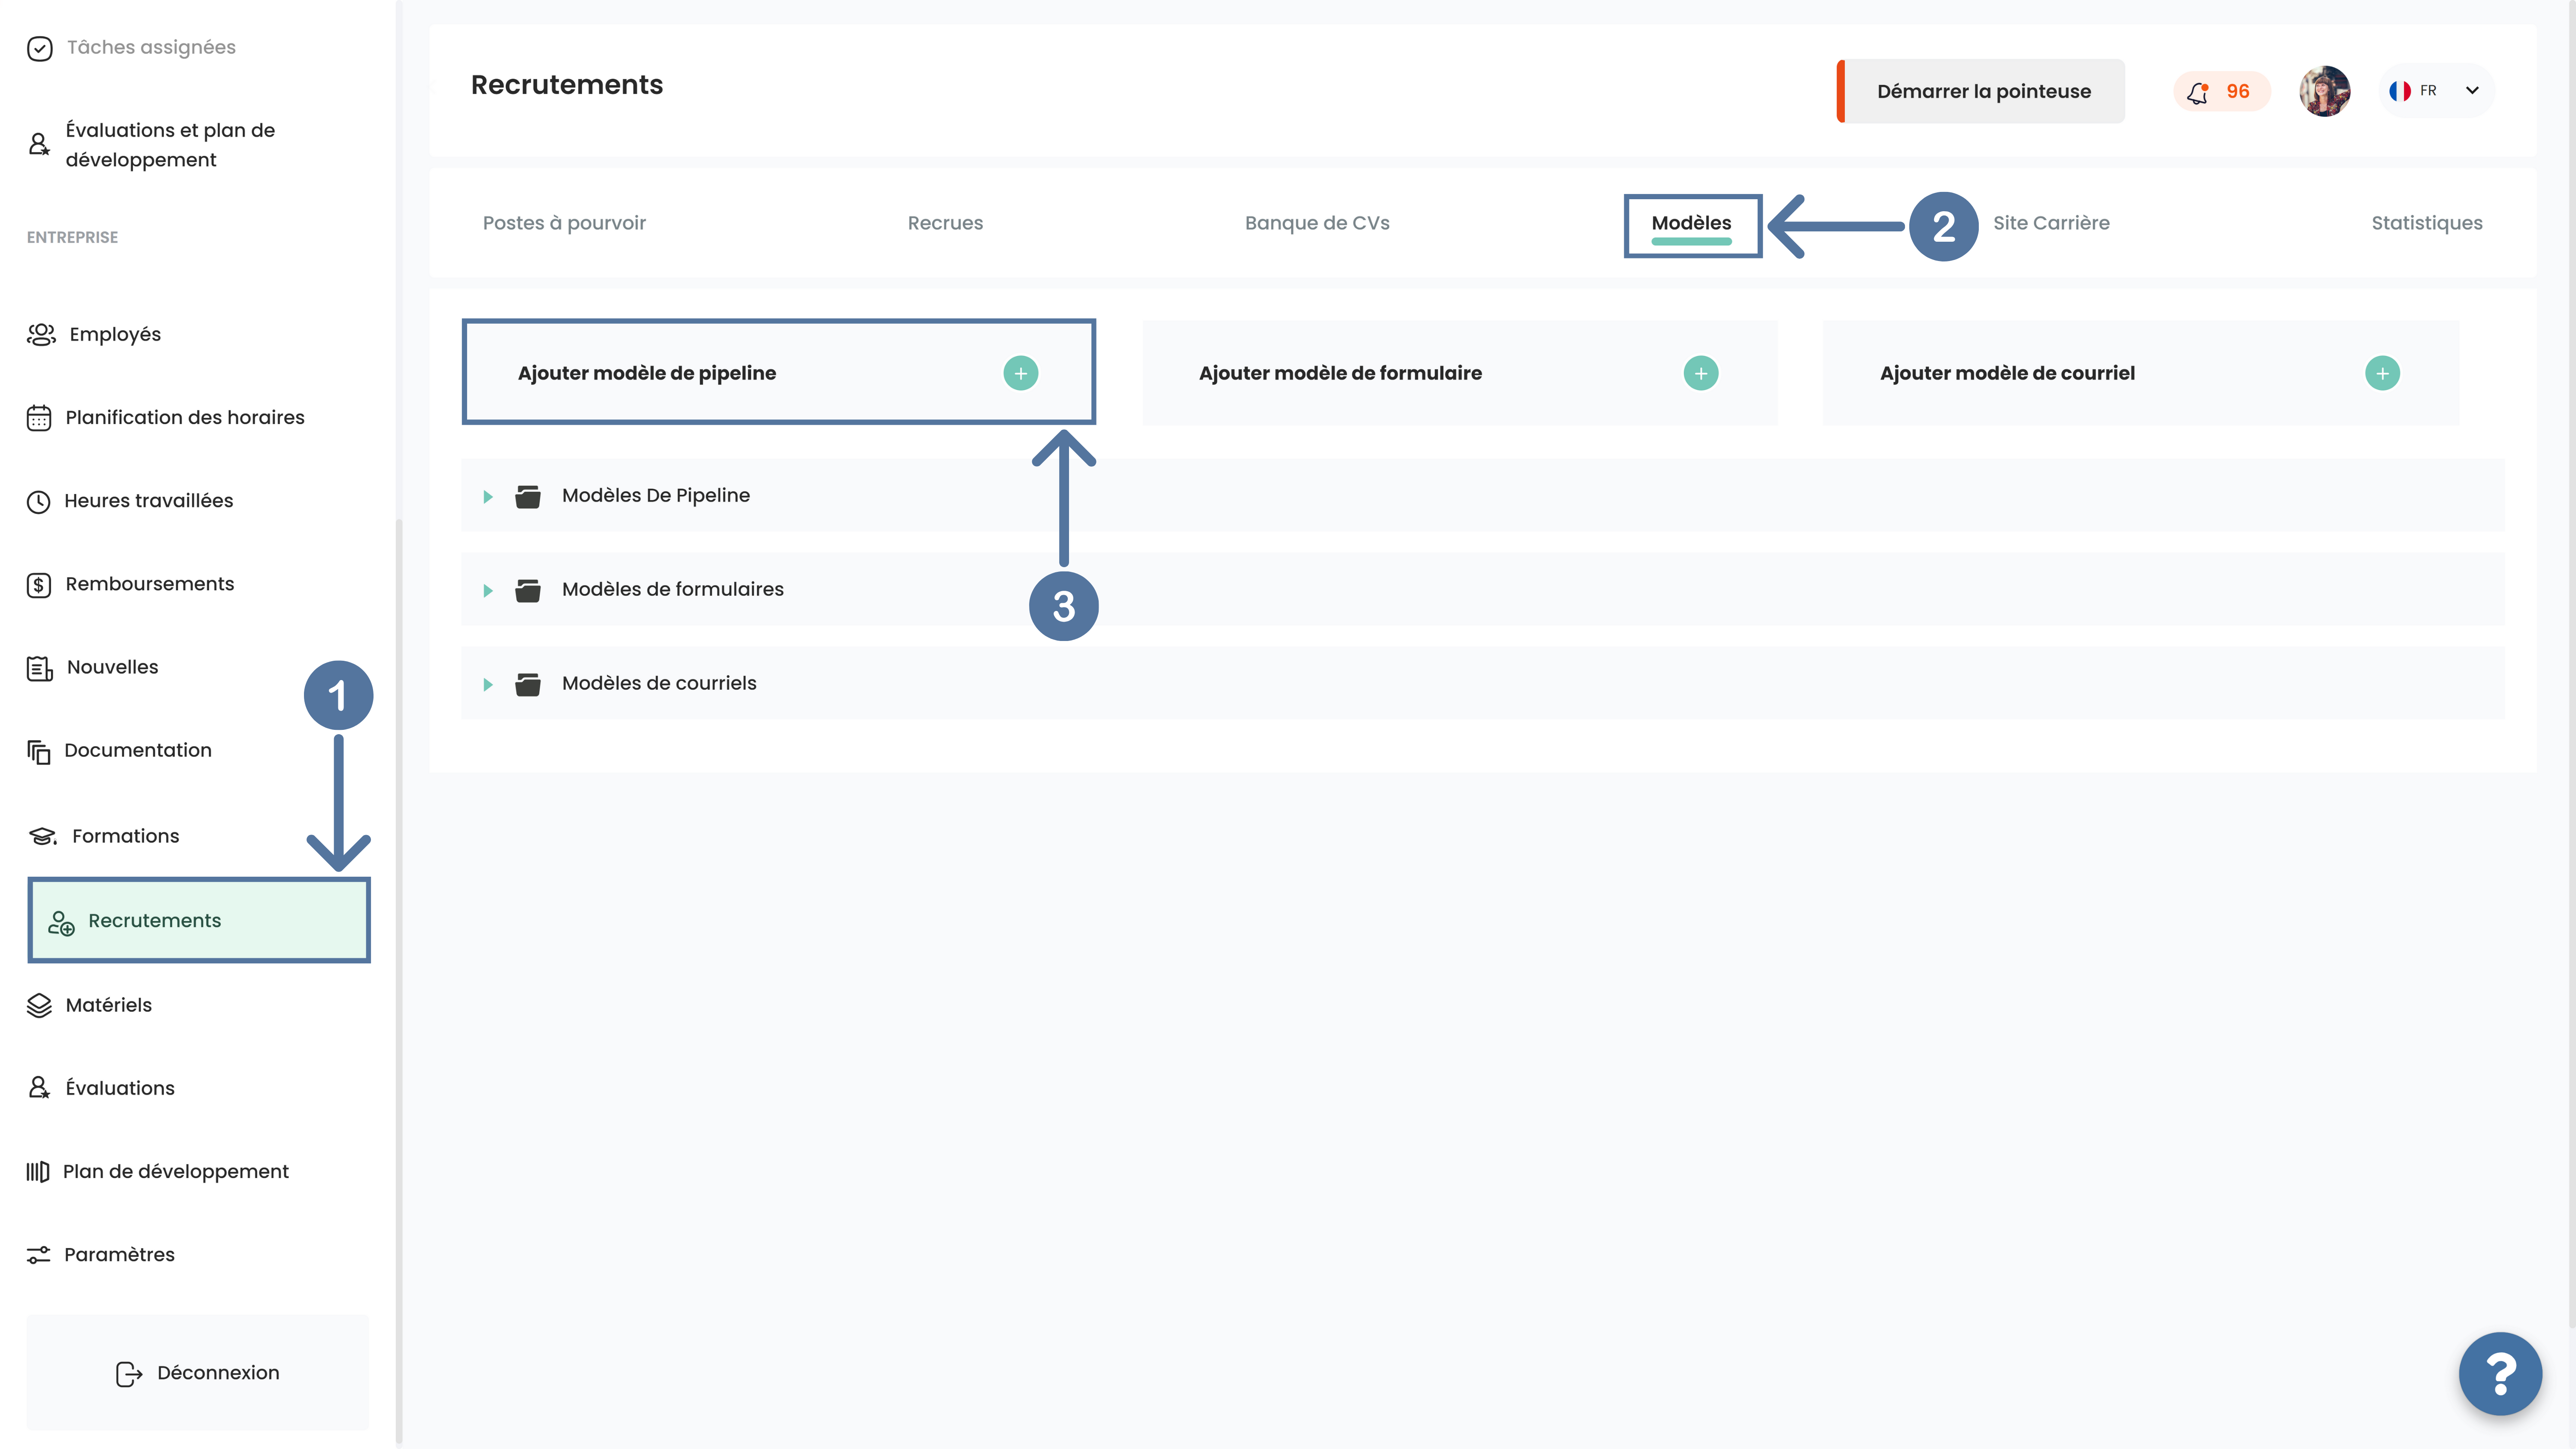Click the Évaluations person-star icon

39,1088
